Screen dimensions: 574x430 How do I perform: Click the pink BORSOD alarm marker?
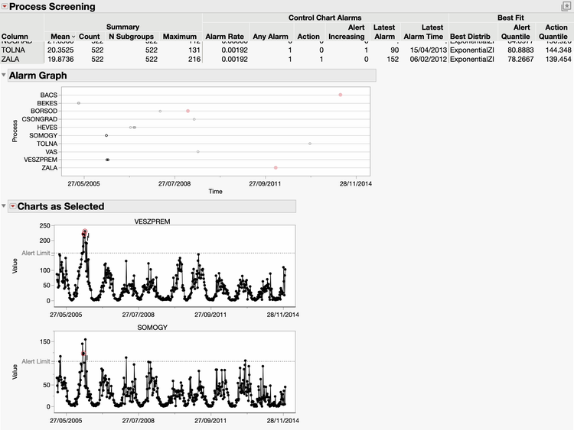point(188,111)
